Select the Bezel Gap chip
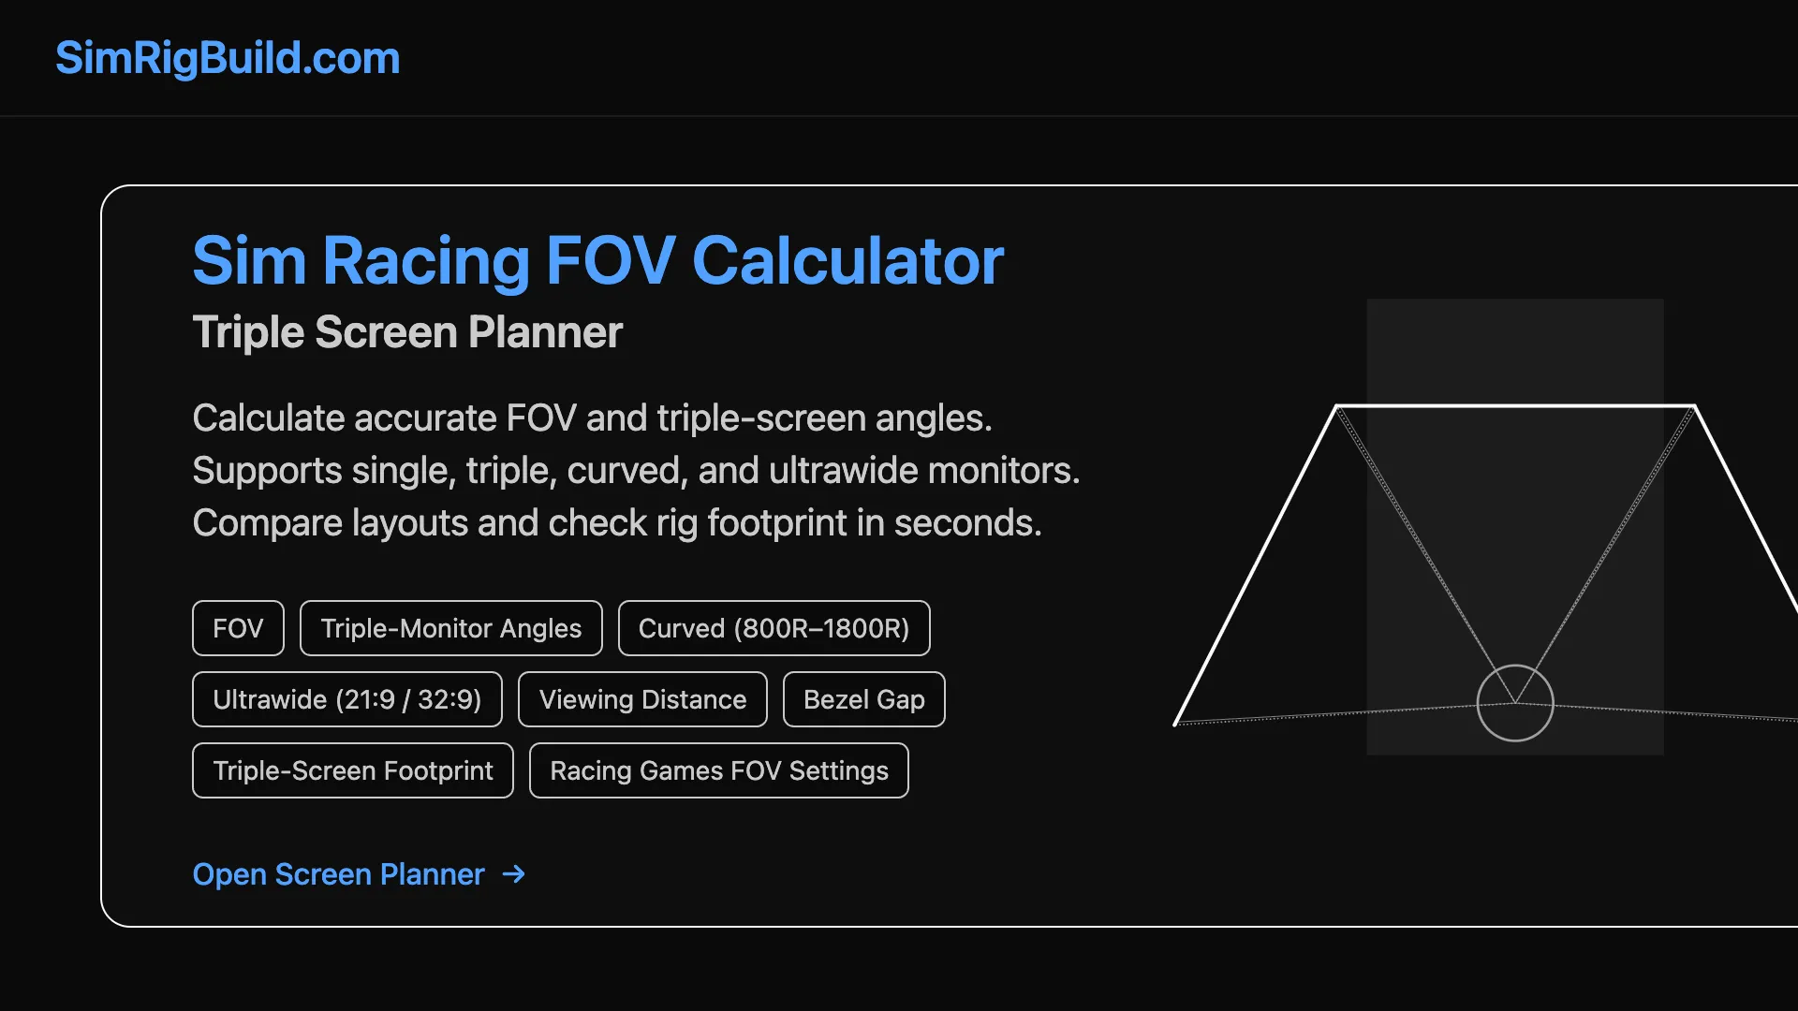This screenshot has height=1011, width=1798. click(863, 699)
